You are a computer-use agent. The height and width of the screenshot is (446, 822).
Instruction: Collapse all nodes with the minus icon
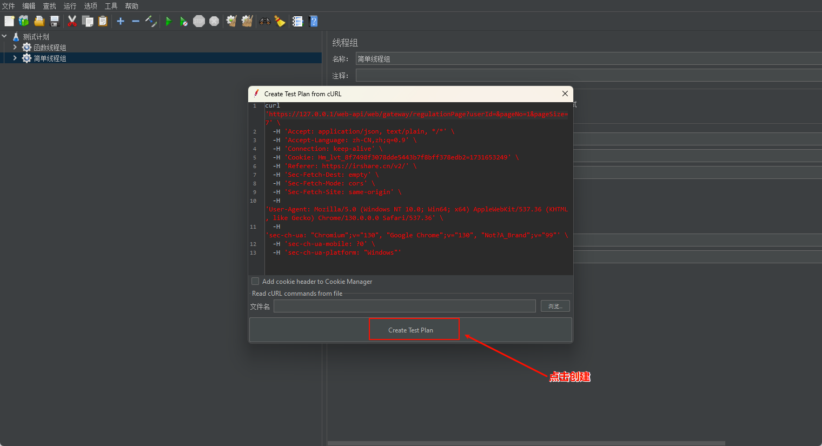pyautogui.click(x=136, y=21)
